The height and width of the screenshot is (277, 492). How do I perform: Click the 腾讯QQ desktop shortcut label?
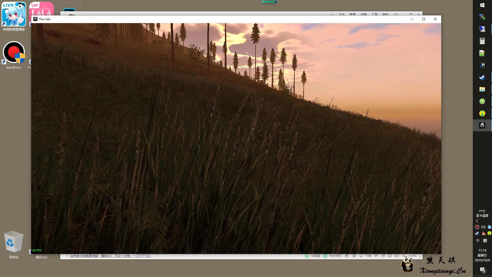pyautogui.click(x=41, y=257)
